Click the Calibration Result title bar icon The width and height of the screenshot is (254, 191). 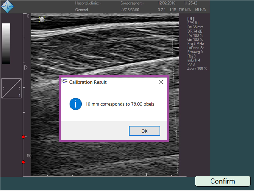point(64,82)
